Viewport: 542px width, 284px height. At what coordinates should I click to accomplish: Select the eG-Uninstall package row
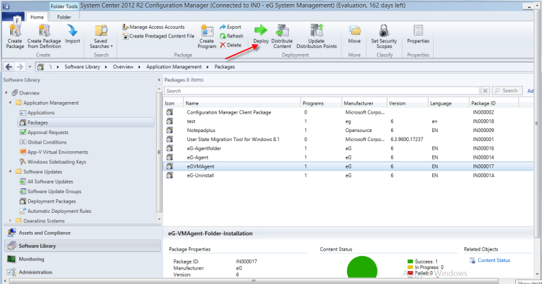click(x=349, y=175)
